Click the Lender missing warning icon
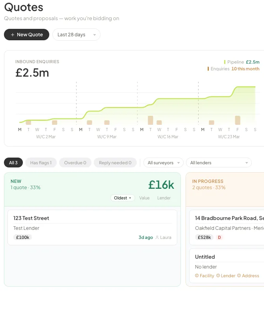 click(x=218, y=276)
